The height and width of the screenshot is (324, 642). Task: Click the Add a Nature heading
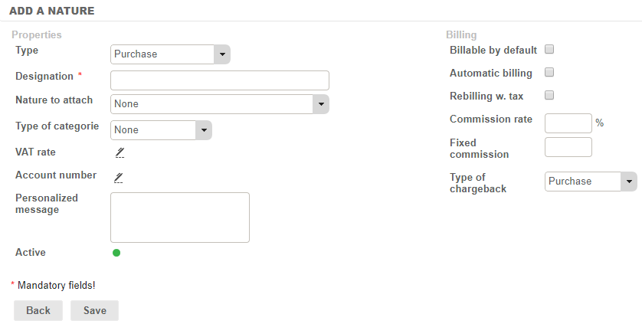click(x=51, y=9)
